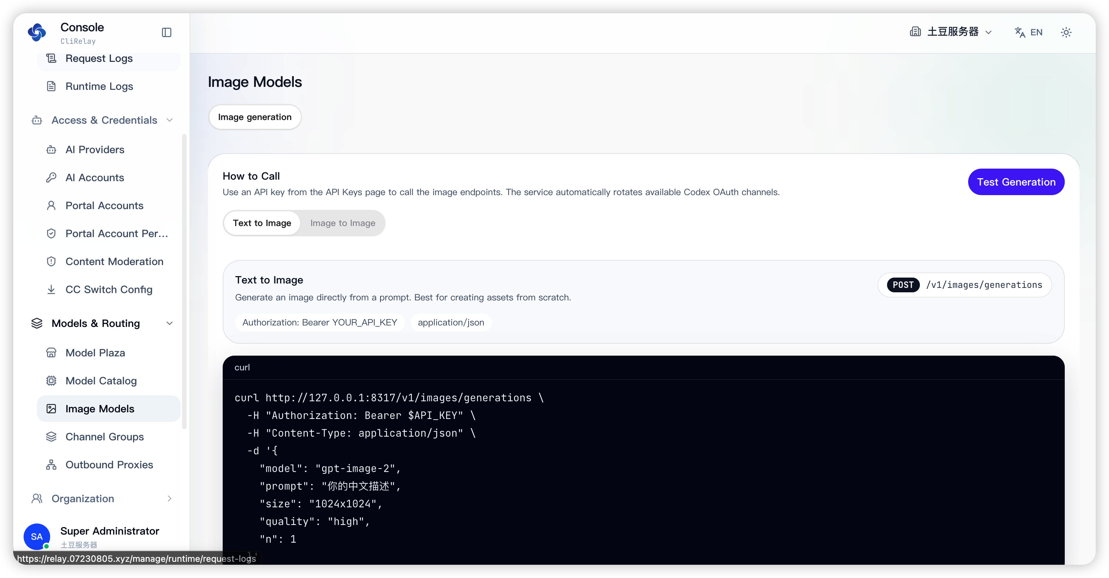Navigate to Model Plaza
This screenshot has height=578, width=1109.
[108, 352]
